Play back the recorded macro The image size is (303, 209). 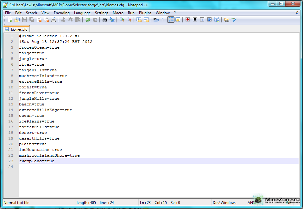(x=202, y=20)
